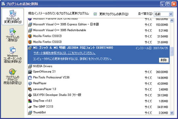The image size is (178, 119).
Task: Select PlexTools Professional V2.36 entry
Action: (99, 78)
